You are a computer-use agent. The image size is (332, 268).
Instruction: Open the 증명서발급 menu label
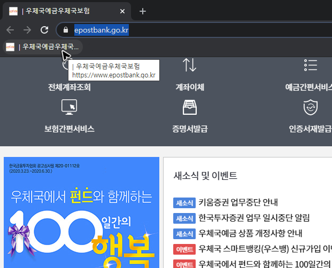(190, 129)
